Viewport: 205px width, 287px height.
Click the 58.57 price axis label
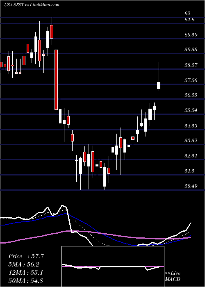191,65
